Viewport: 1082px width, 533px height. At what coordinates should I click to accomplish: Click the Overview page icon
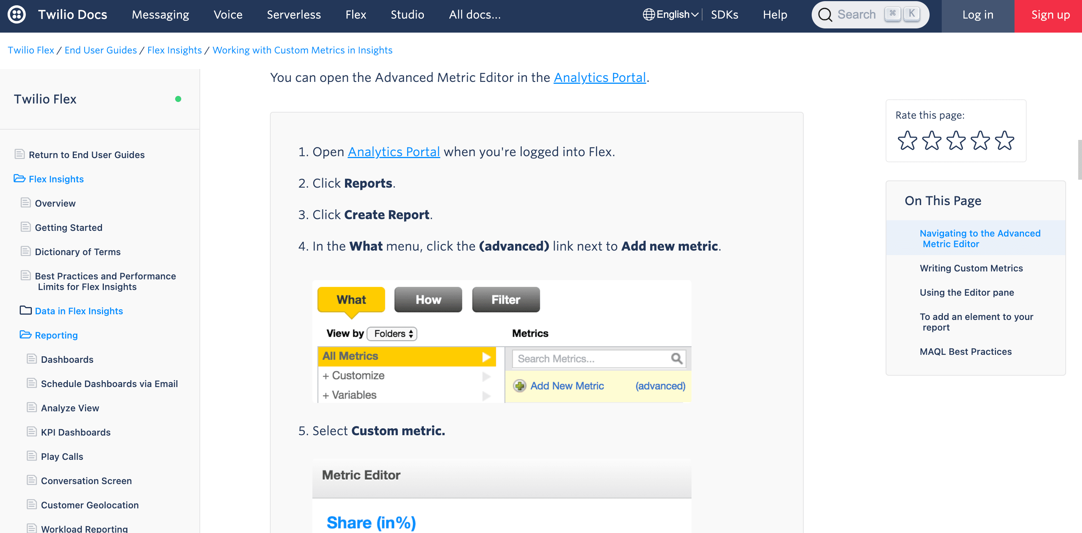[26, 203]
